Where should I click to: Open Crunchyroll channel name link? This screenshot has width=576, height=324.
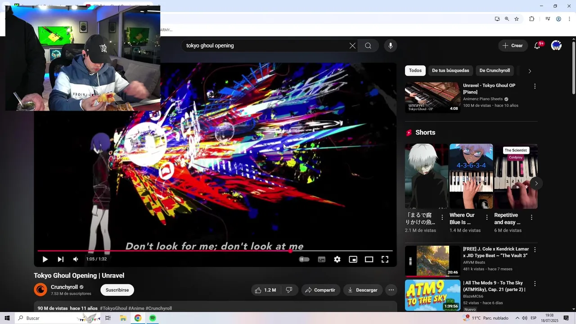[64, 287]
